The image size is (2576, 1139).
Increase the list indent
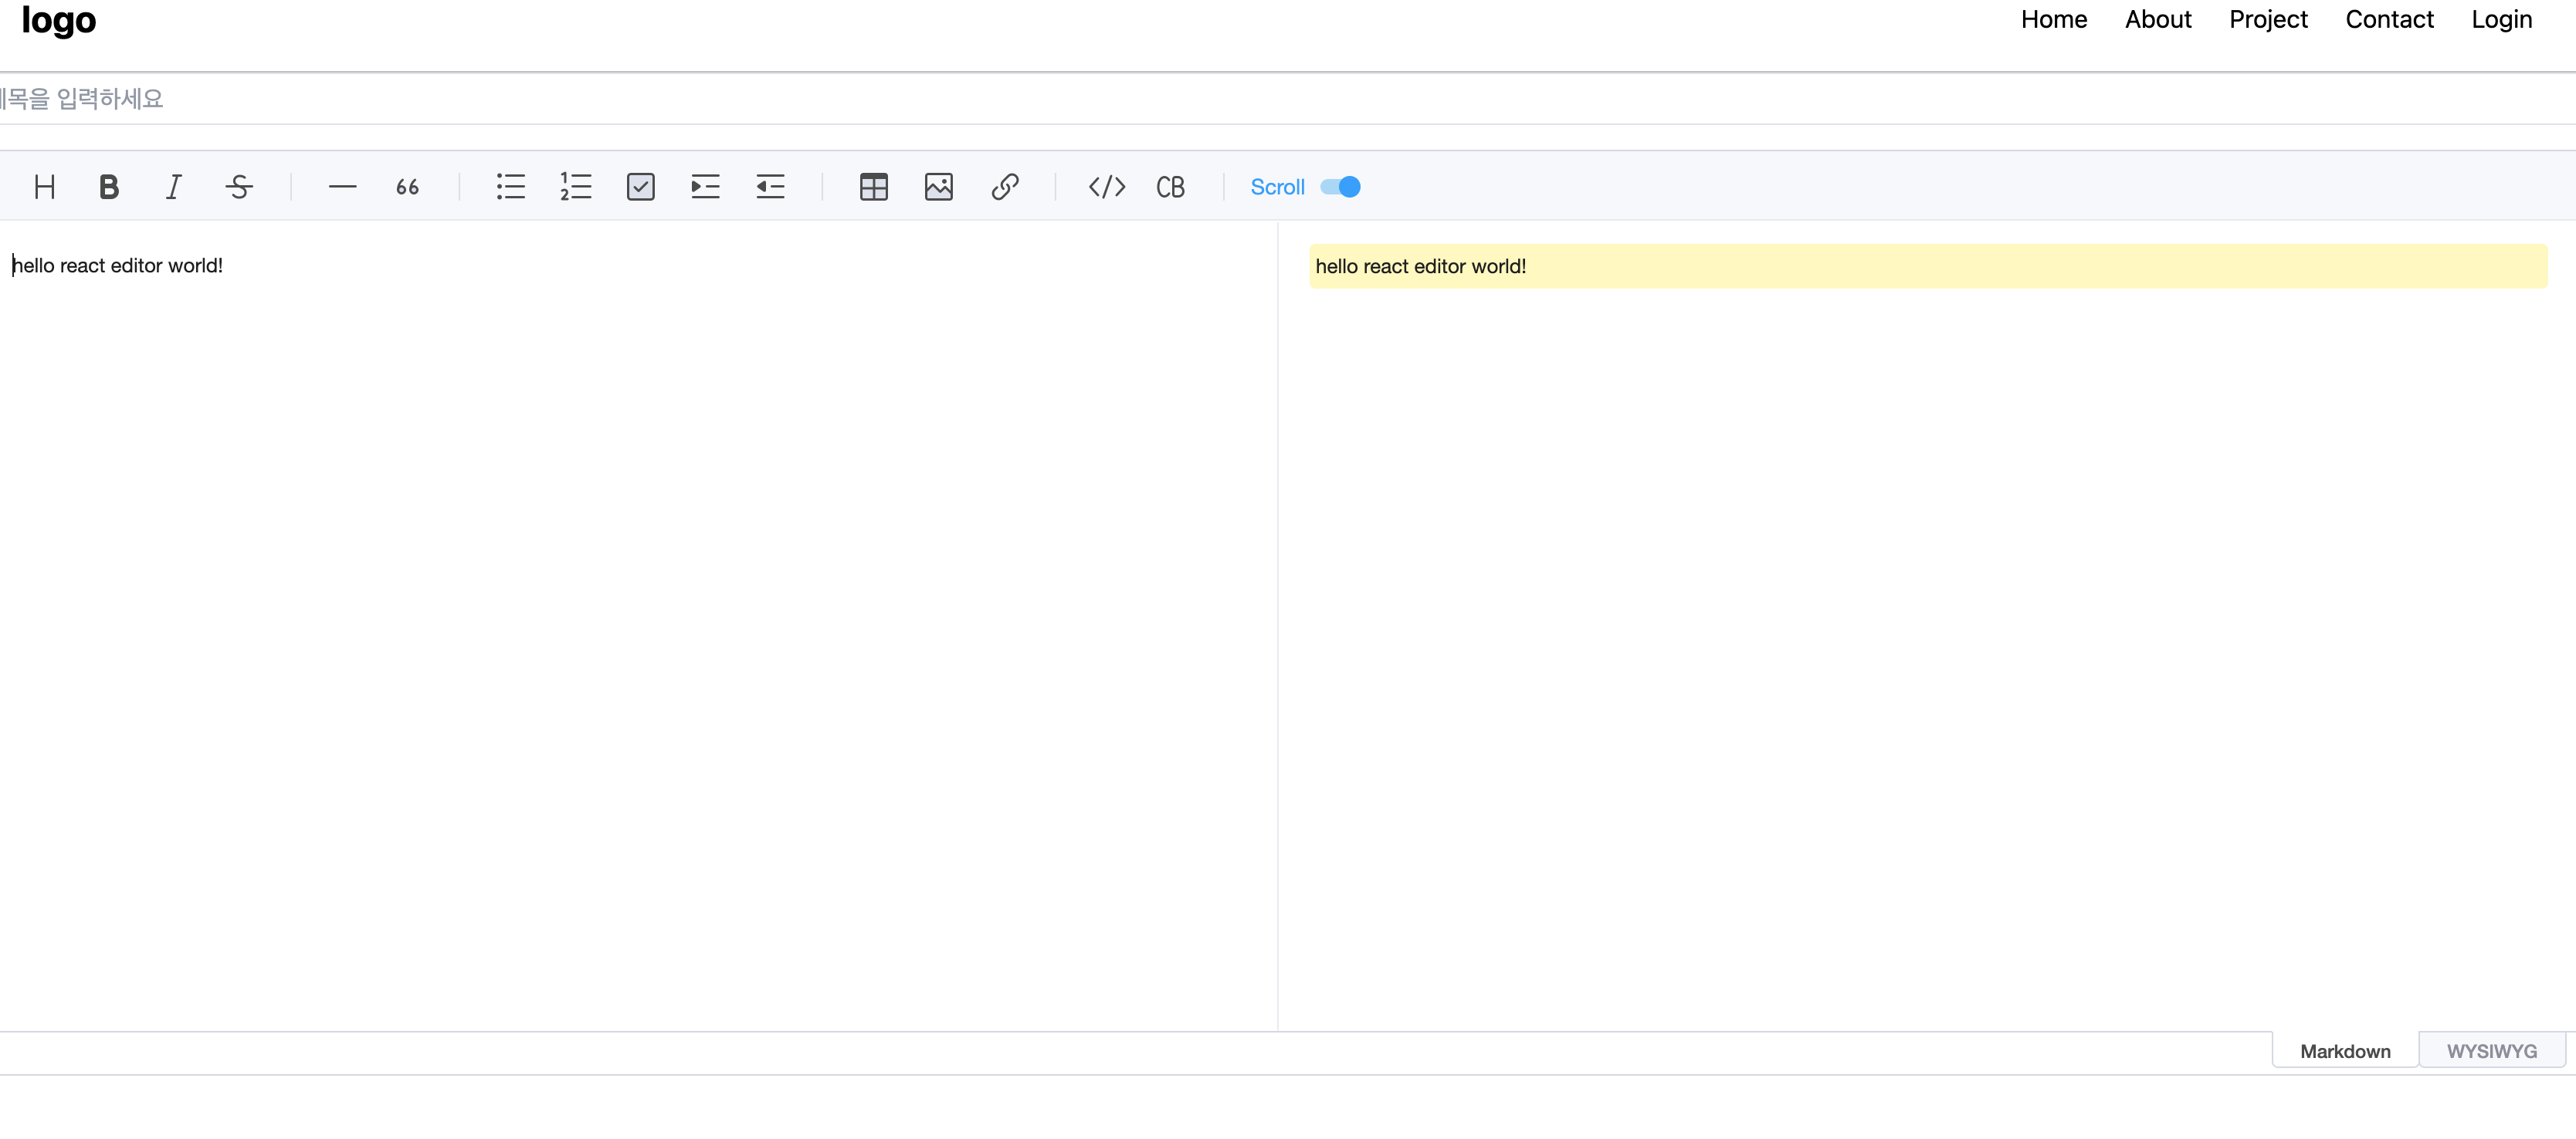coord(705,187)
